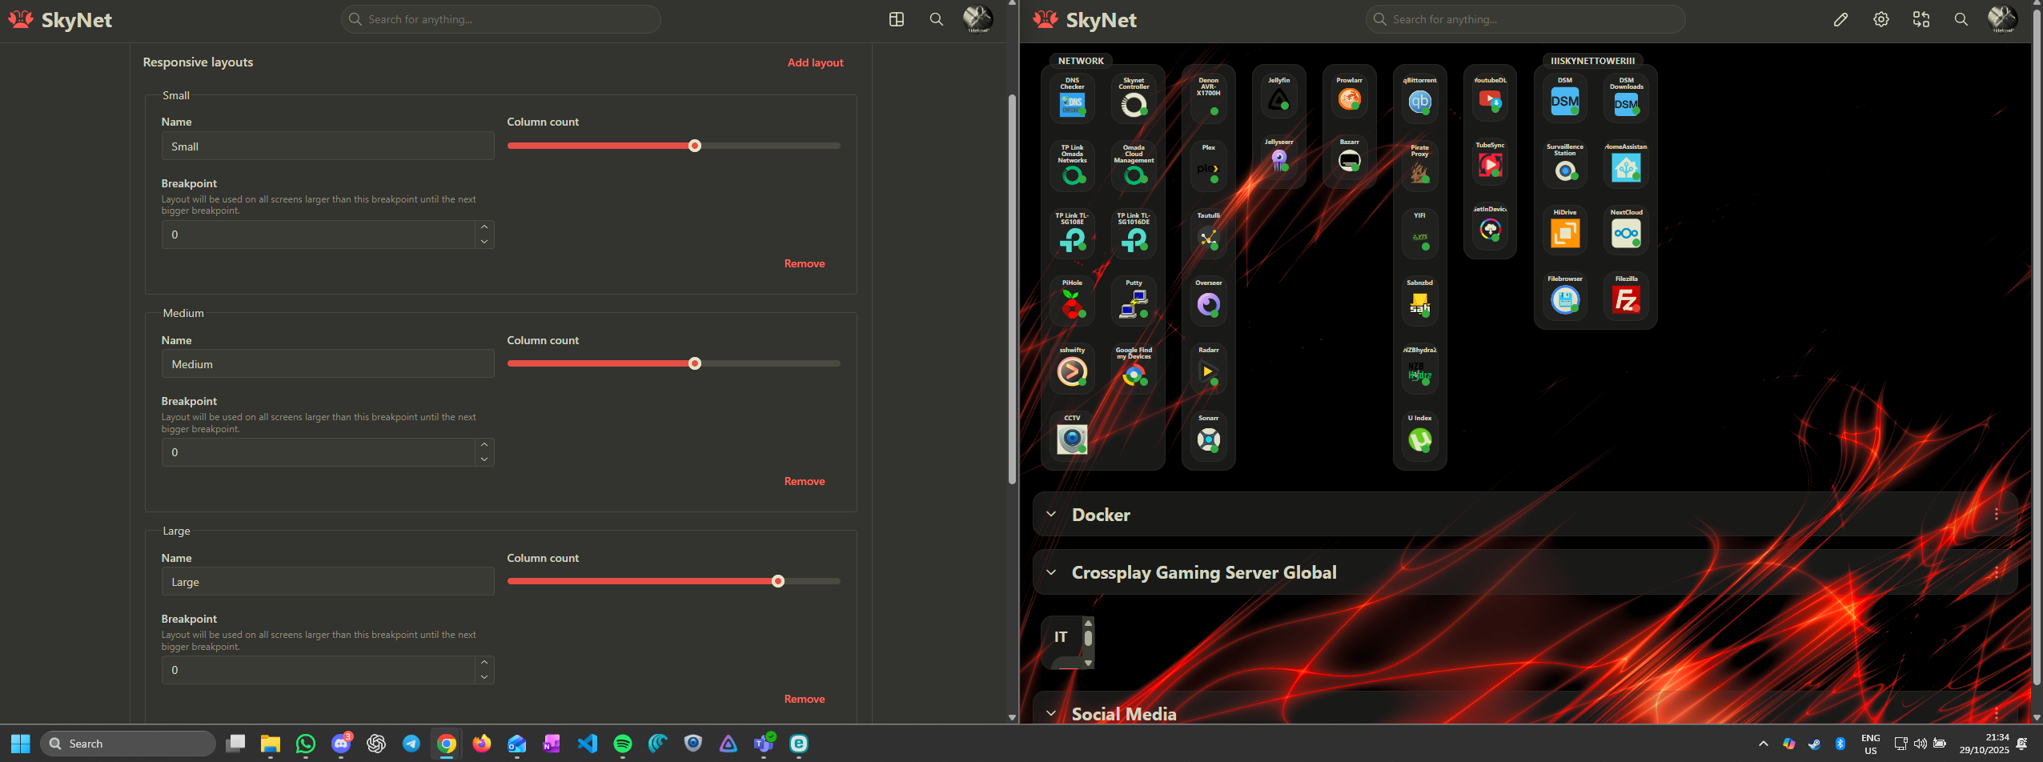Remove the Small layout
The height and width of the screenshot is (762, 2043).
pyautogui.click(x=804, y=263)
